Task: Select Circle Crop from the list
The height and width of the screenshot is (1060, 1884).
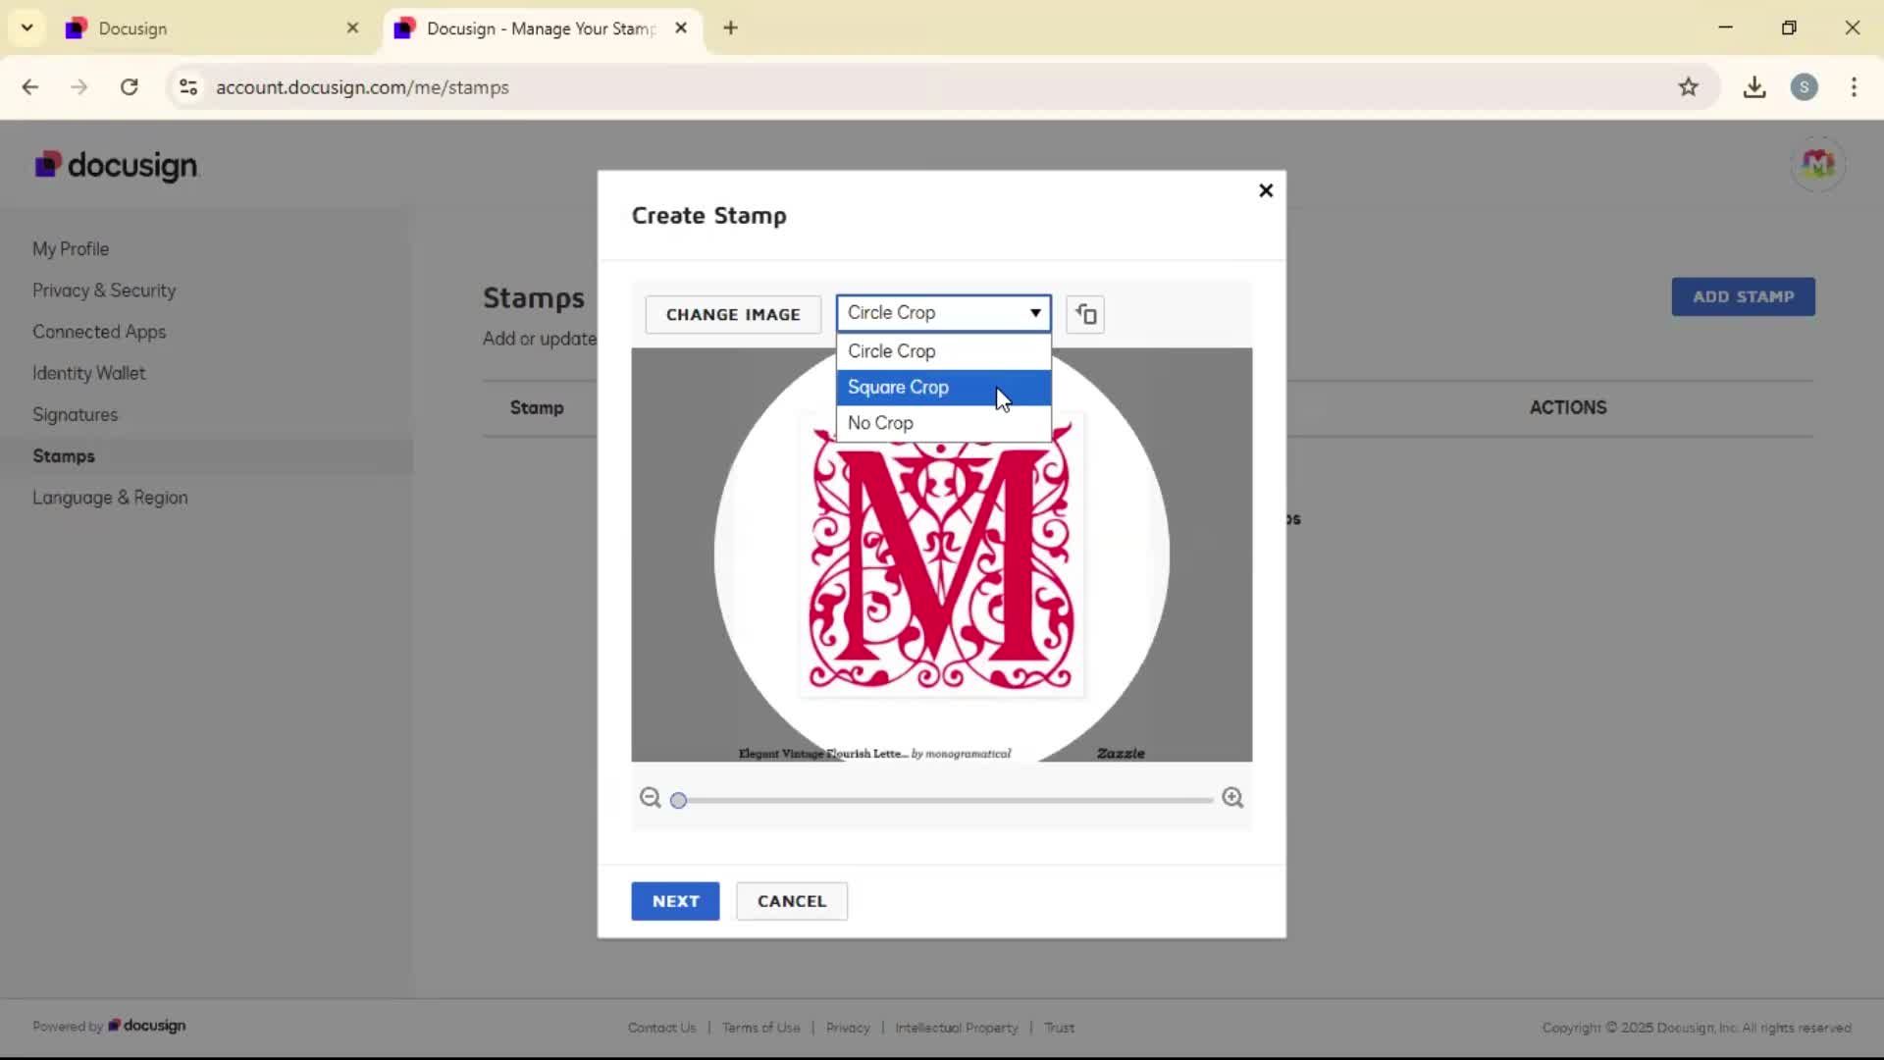Action: (943, 351)
